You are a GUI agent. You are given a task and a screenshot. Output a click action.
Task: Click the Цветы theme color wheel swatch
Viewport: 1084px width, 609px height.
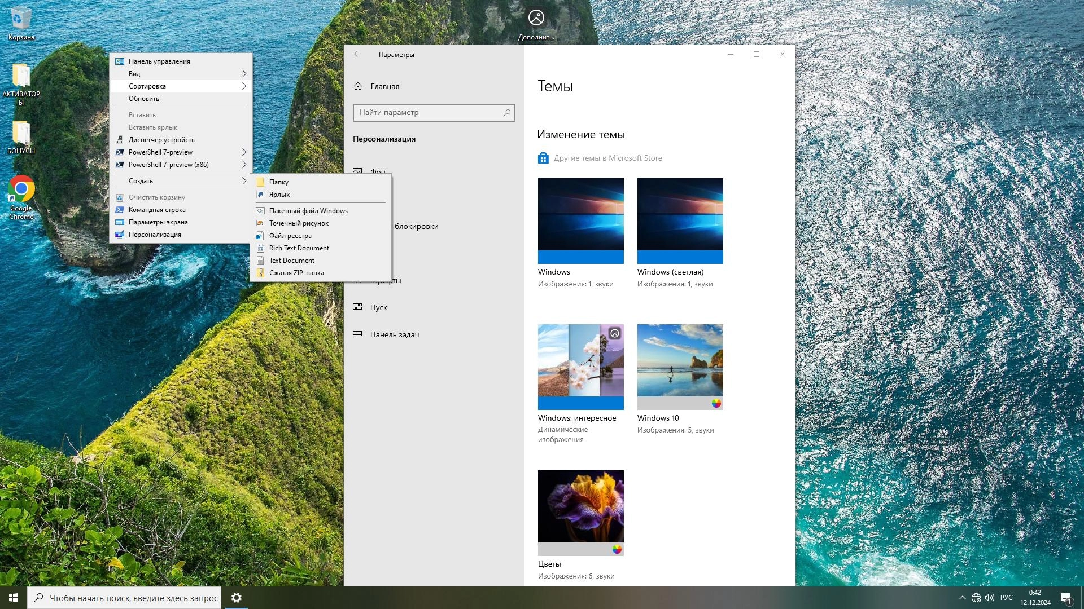(617, 549)
